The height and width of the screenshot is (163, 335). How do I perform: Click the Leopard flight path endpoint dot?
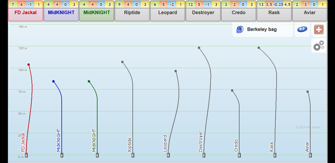coord(176,71)
